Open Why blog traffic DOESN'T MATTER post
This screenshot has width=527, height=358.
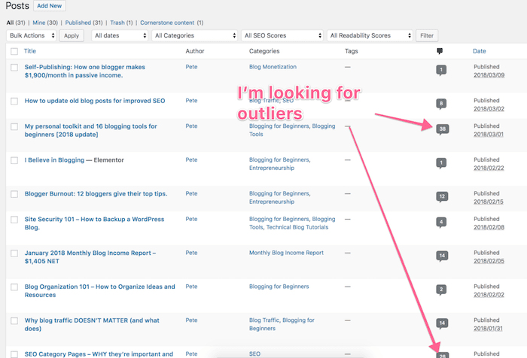click(x=92, y=324)
